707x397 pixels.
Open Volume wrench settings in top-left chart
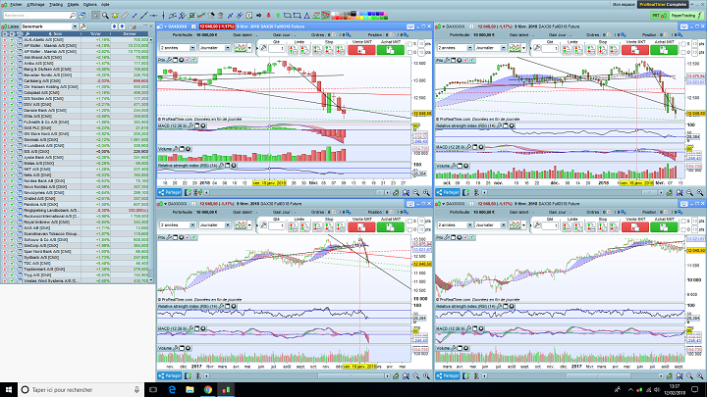[x=176, y=149]
